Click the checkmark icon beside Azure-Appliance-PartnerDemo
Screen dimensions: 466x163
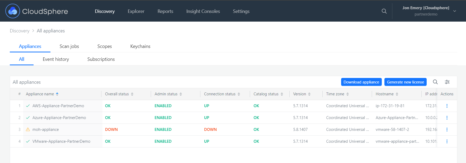[x=28, y=118]
